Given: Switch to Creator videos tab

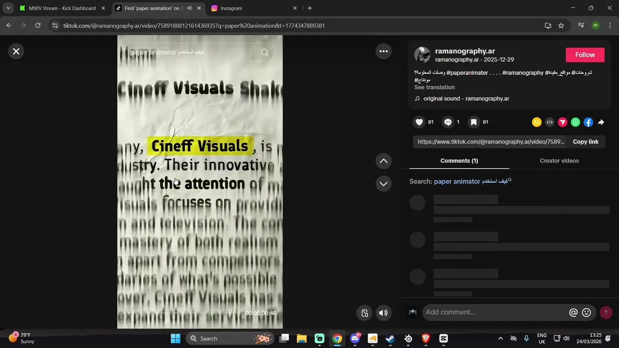Looking at the screenshot, I should pos(559,161).
